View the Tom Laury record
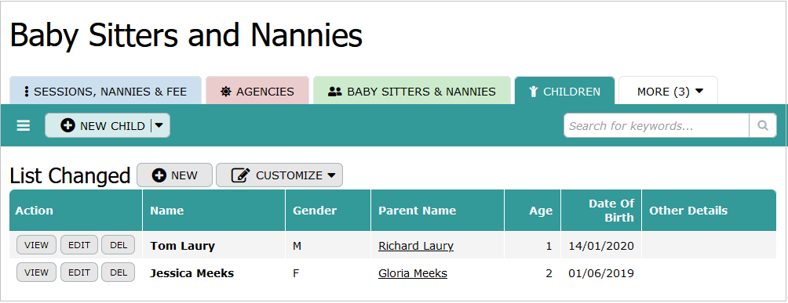This screenshot has height=303, width=788. click(37, 245)
